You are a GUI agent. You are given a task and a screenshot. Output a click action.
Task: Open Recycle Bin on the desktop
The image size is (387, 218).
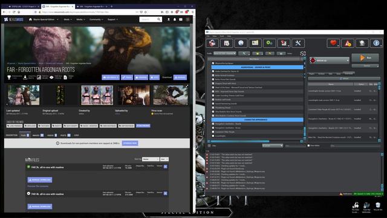click(378, 206)
